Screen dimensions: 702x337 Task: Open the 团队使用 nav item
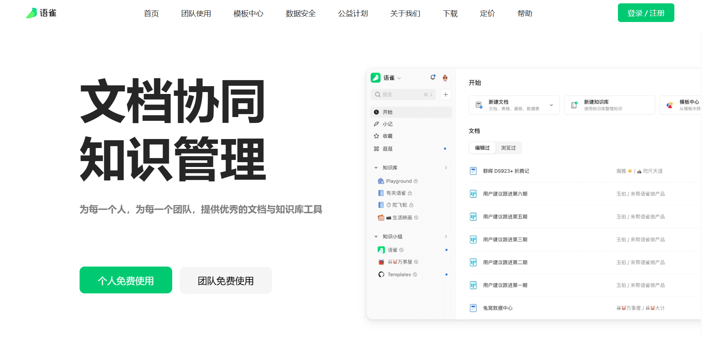[196, 13]
